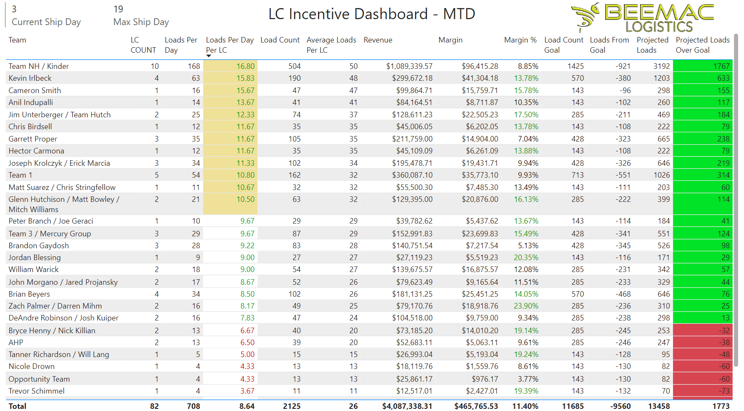Sort by Revenue column header
Image resolution: width=744 pixels, height=411 pixels.
(x=378, y=40)
